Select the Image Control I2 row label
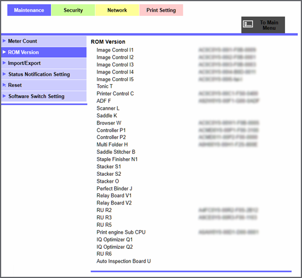 pos(115,57)
